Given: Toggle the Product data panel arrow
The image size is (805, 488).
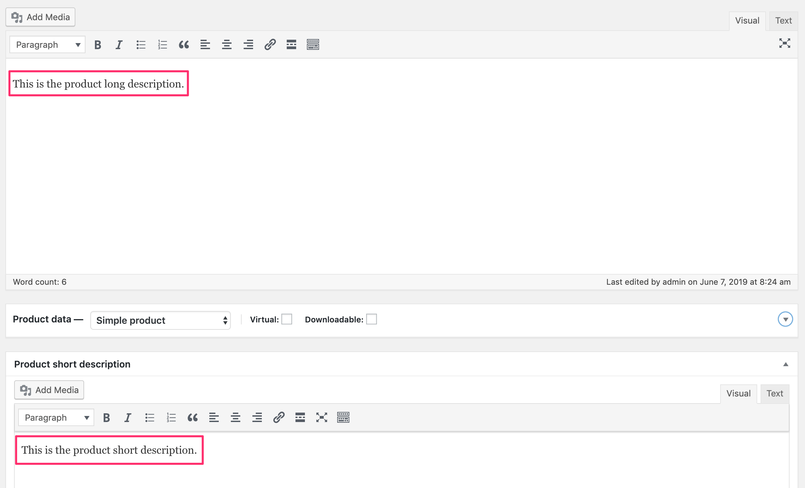Looking at the screenshot, I should click(785, 319).
